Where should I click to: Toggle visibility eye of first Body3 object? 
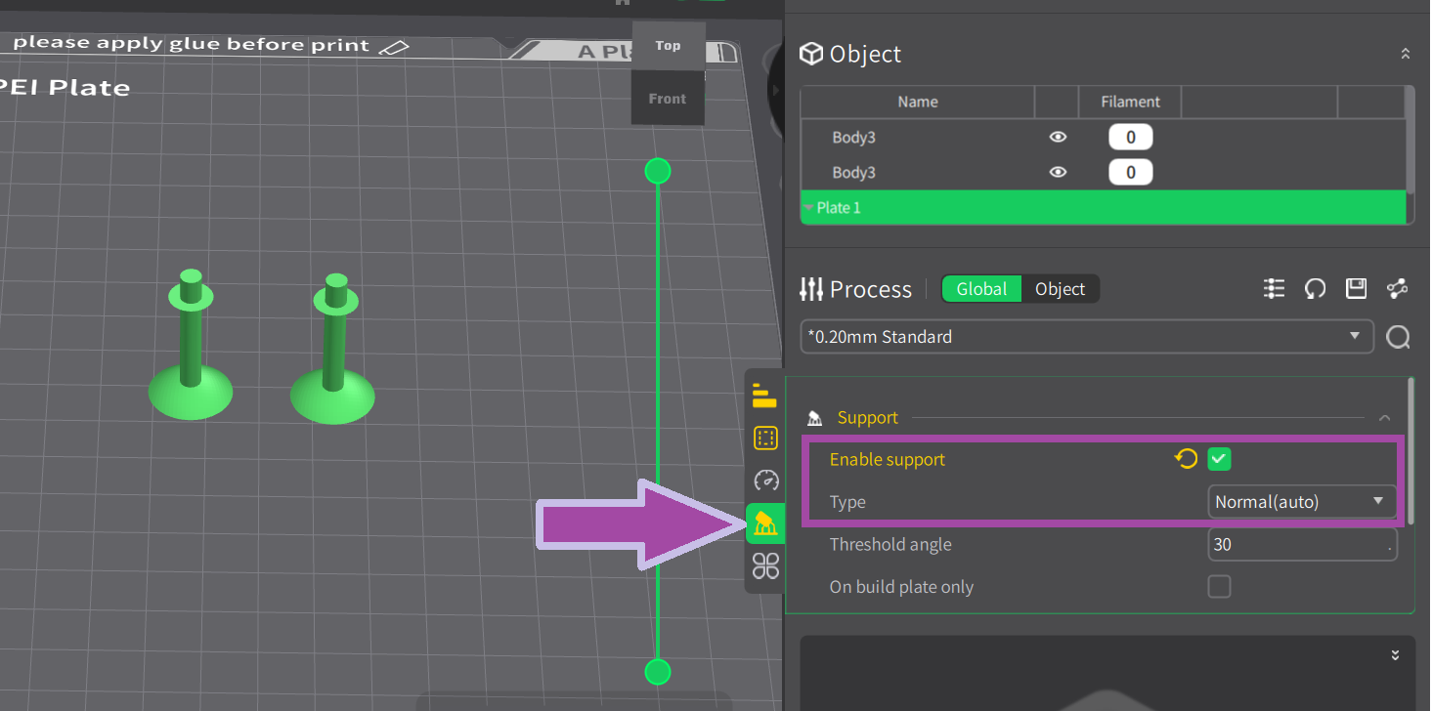(1057, 138)
